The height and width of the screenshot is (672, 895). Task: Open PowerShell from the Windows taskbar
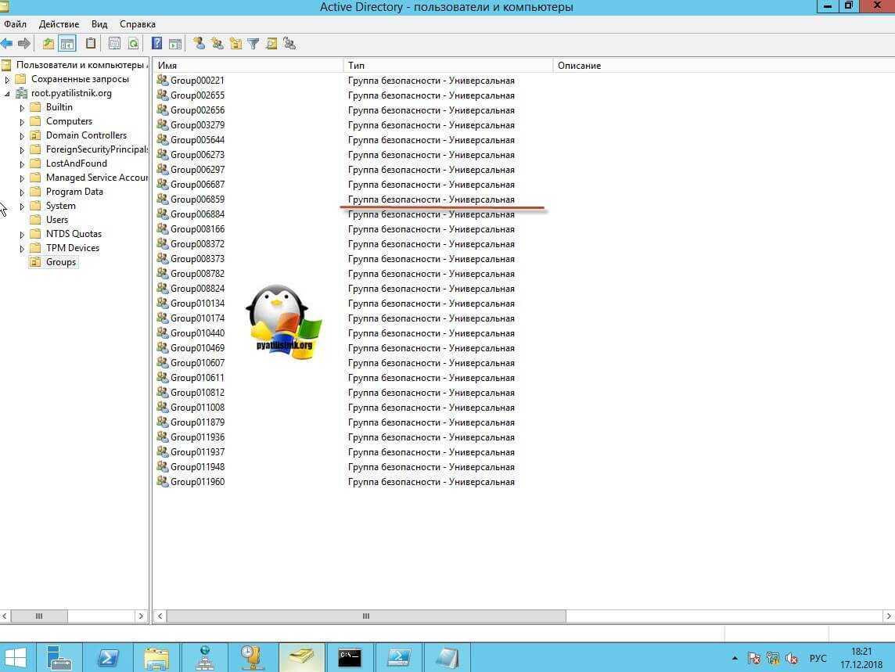pos(107,657)
